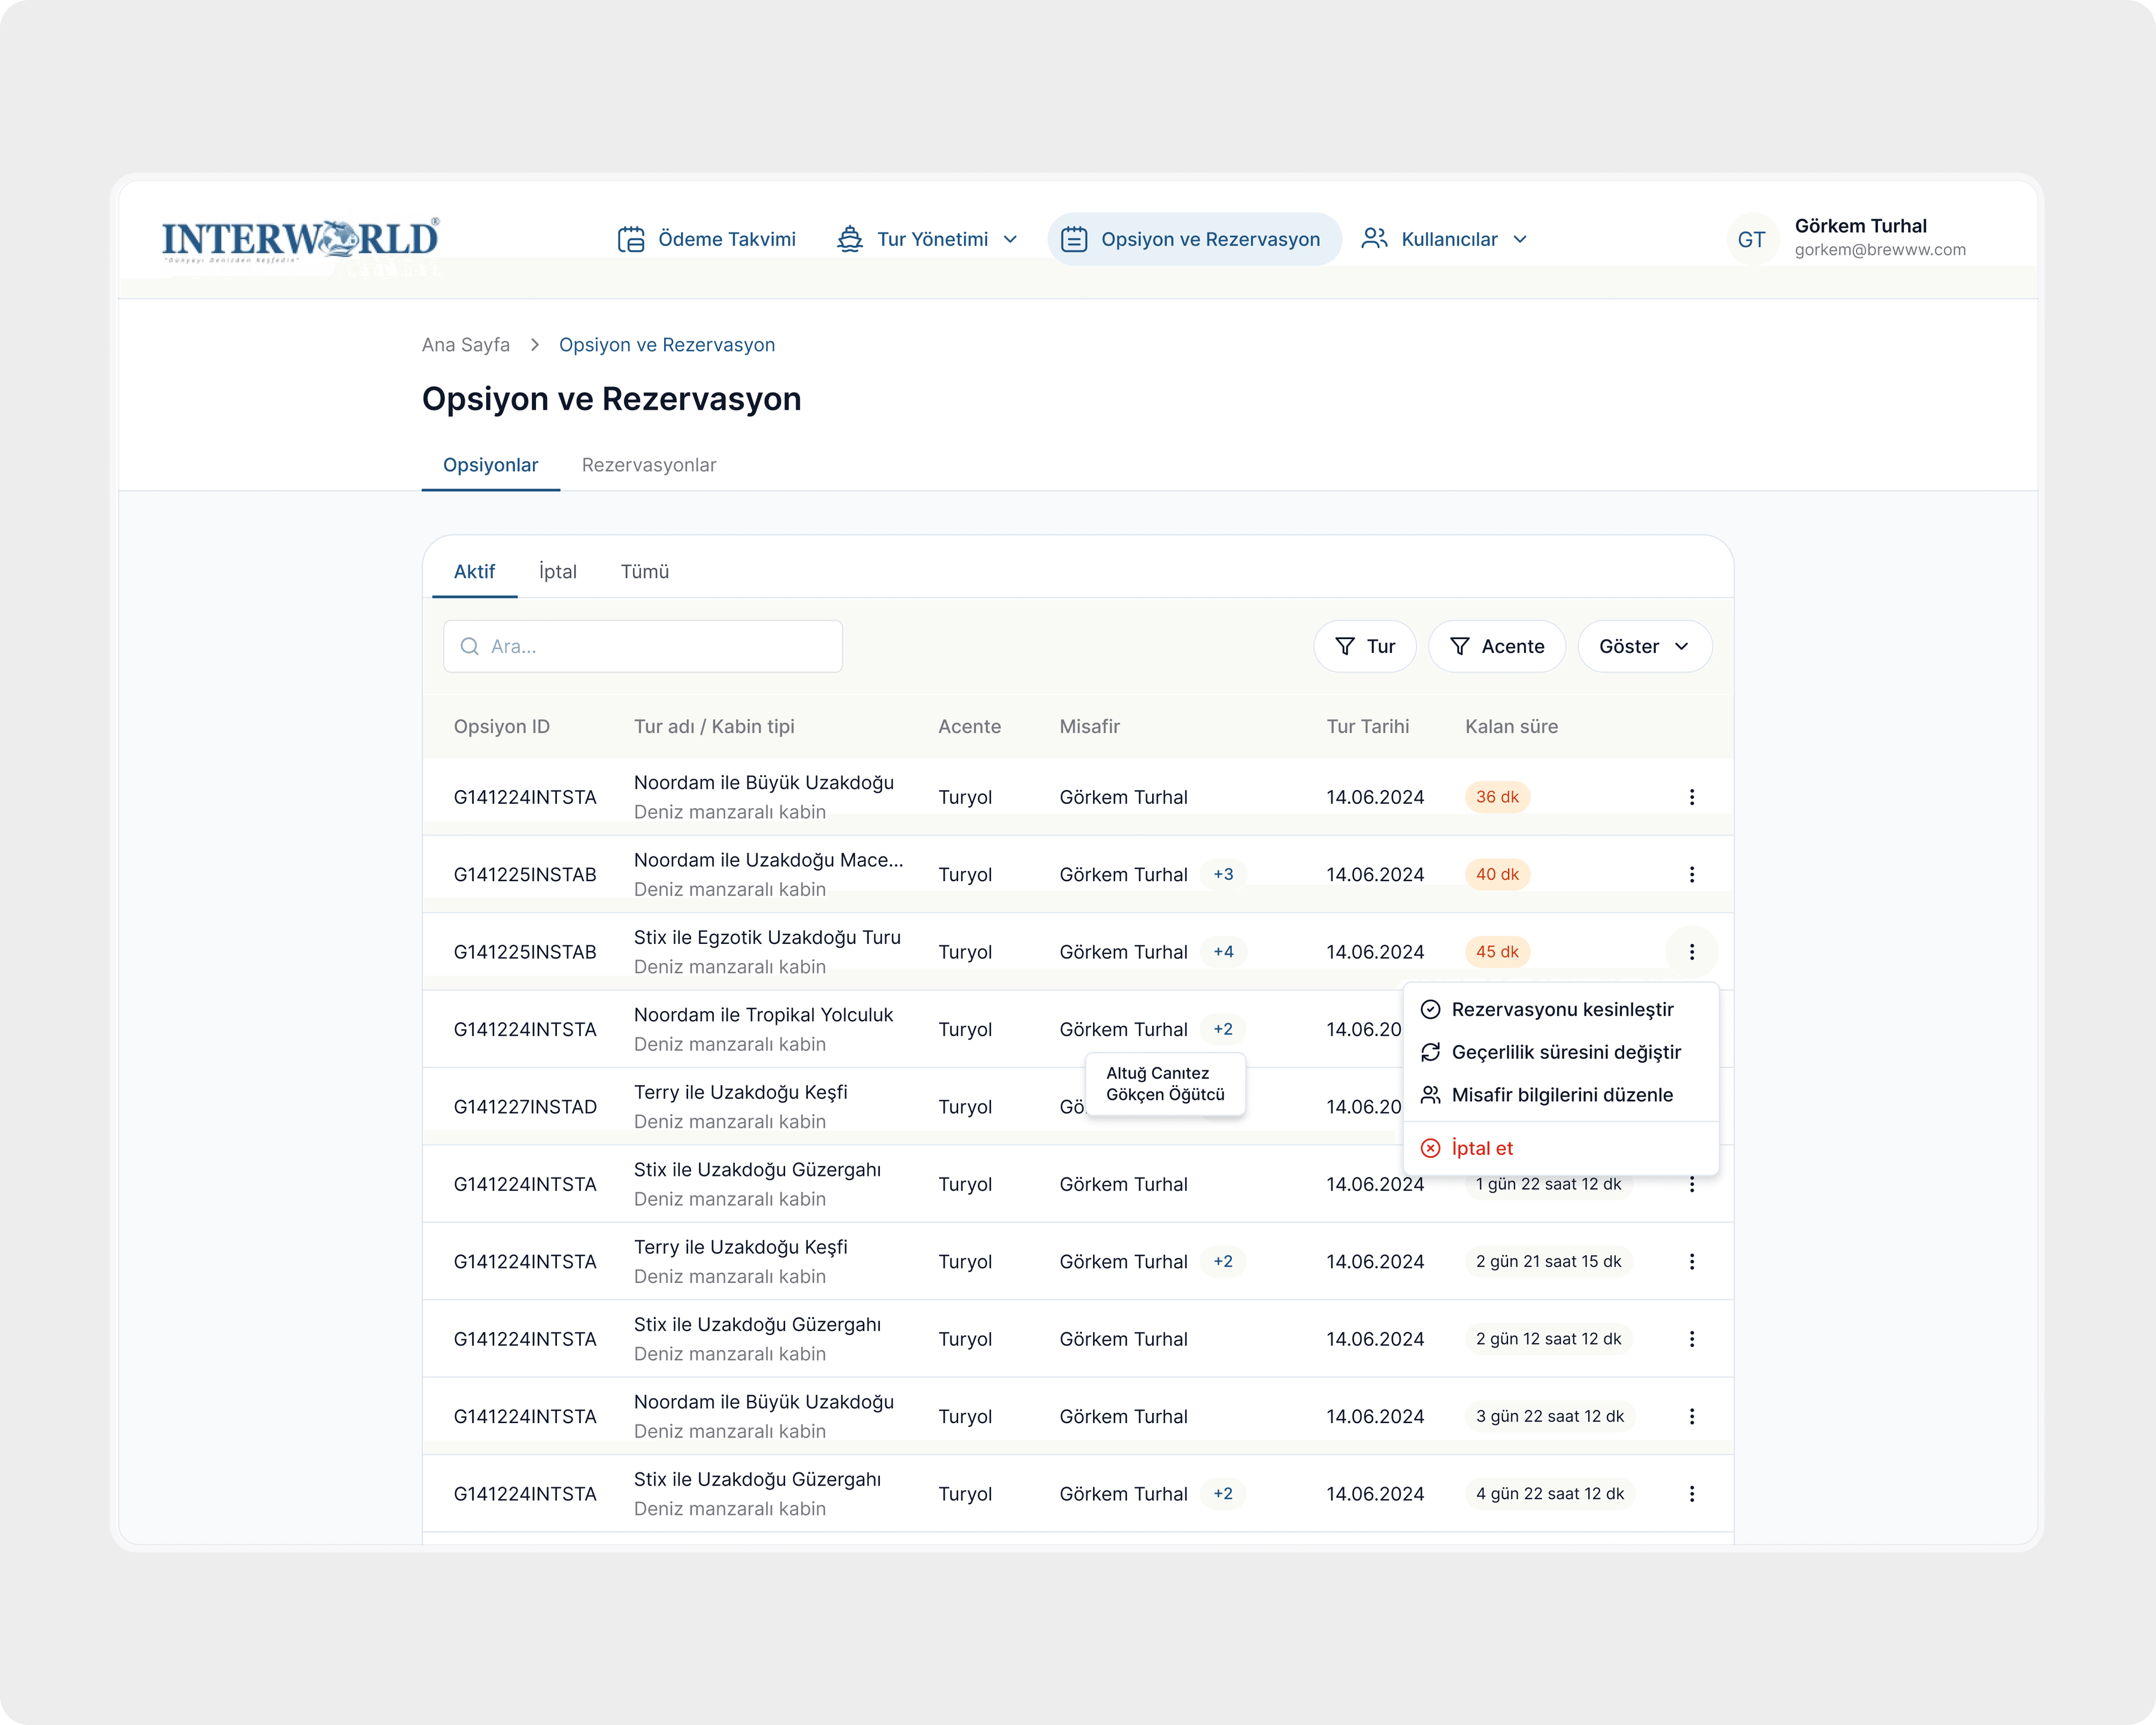Viewport: 2156px width, 1725px height.
Task: Select the İptal filter tab
Action: pos(557,572)
